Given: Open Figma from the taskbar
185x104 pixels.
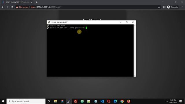Looking at the screenshot, I should tap(62, 101).
